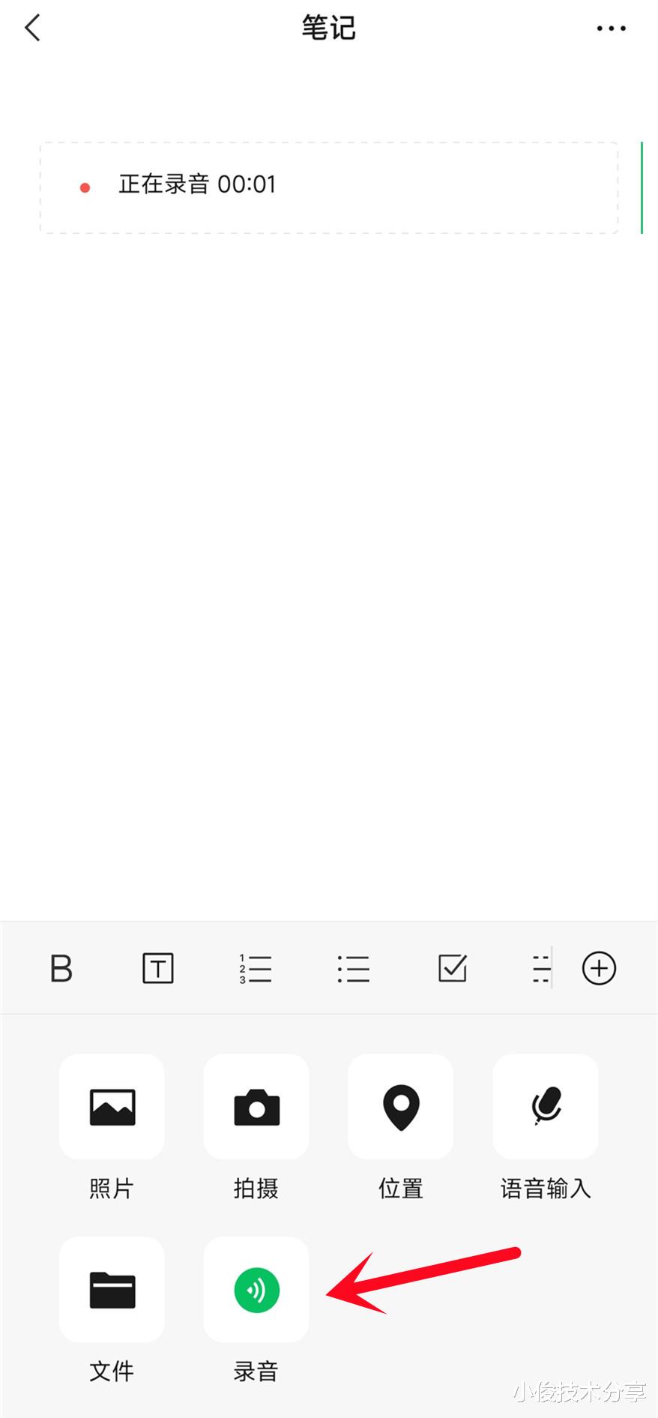
Task: Toggle bold text formatting
Action: [x=61, y=968]
